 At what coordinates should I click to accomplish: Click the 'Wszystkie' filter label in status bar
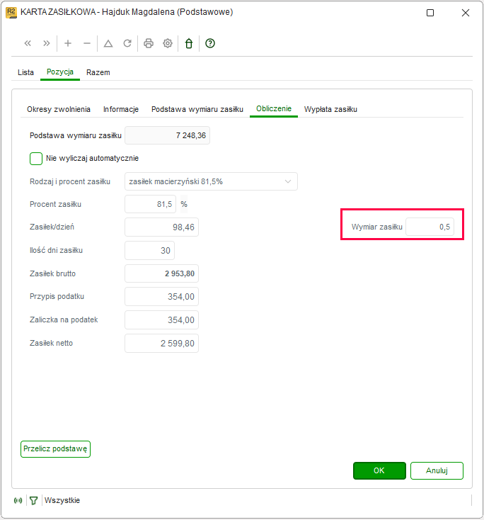point(62,500)
